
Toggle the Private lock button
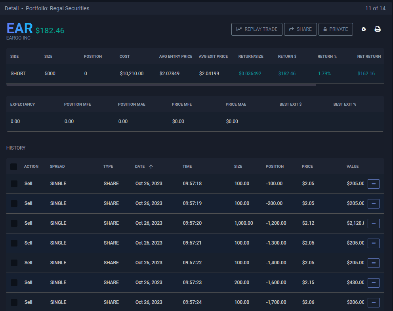coord(336,29)
